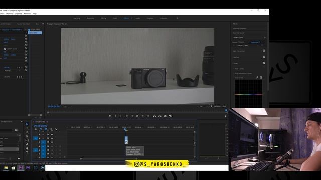
Task: Toggle the Curves section checkbox
Action: [264, 63]
